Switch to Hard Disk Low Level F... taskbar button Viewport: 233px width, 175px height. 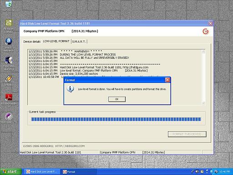42,172
